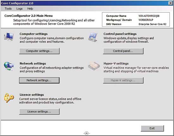The image size is (174, 136).
Task: Click the Control panel settings heading
Action: coord(120,34)
